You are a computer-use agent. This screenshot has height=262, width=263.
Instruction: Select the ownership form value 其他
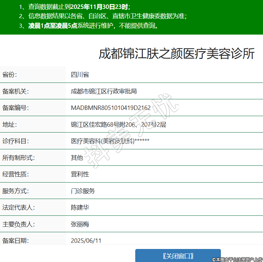tap(77, 158)
